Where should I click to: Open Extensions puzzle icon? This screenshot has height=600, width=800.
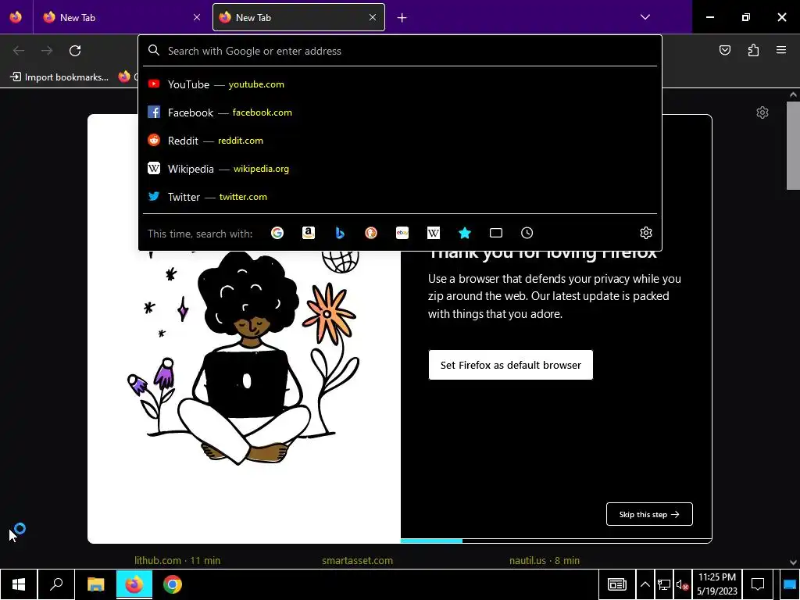[753, 50]
